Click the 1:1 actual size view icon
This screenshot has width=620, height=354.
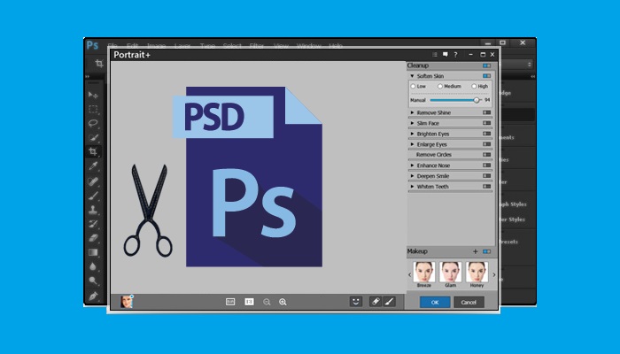[x=249, y=302]
